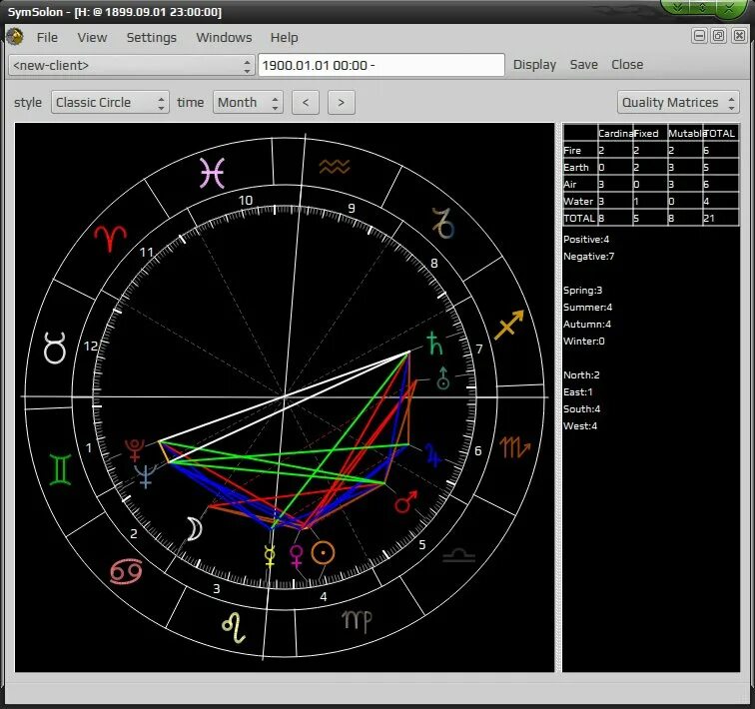Select the Neptune trident symbol

click(x=146, y=476)
